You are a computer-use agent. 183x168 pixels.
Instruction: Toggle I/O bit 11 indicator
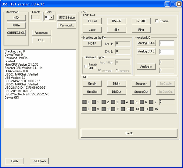pyautogui.click(x=113, y=109)
